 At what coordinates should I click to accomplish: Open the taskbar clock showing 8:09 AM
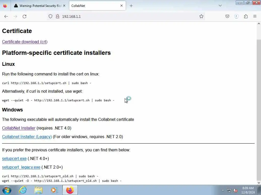[x=248, y=190]
